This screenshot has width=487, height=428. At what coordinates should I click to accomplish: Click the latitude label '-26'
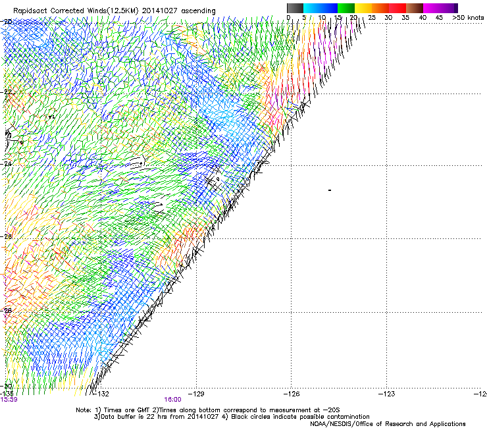(7, 236)
